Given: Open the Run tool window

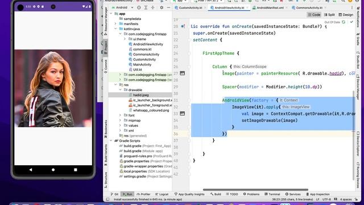Looking at the screenshot, I should [127, 194].
